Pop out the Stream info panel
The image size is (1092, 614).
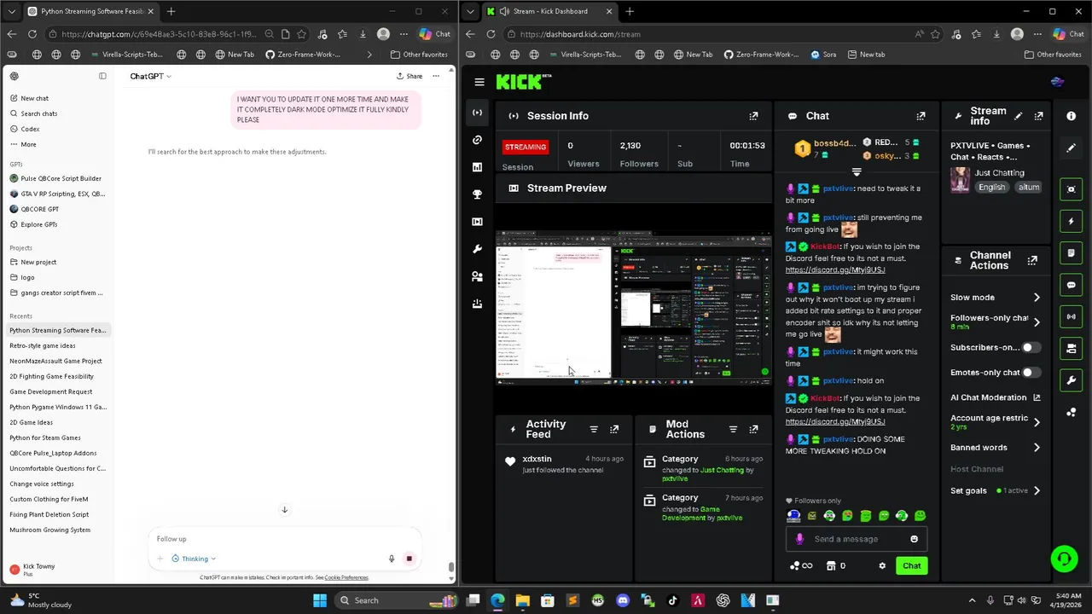coord(1038,116)
